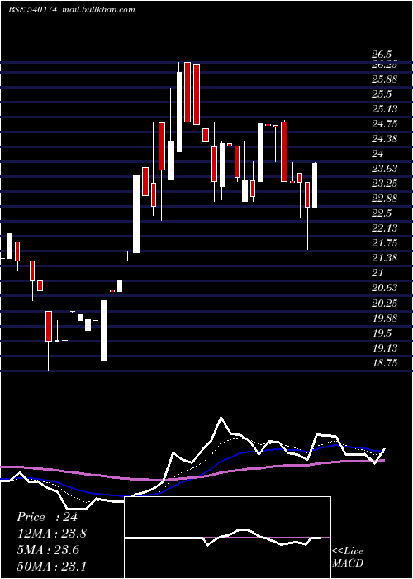Click the 50MA : 23.1 readout
This screenshot has height=579, width=413.
click(52, 566)
